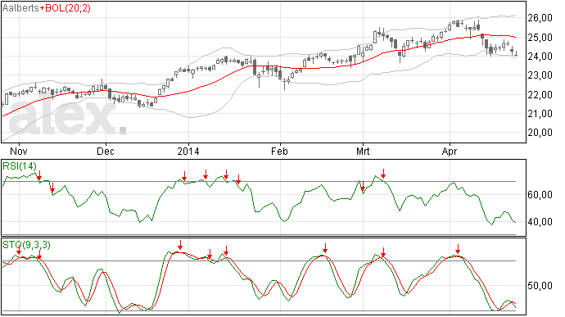565x317 pixels.
Task: Click the 25,00 price axis value
Action: pyautogui.click(x=540, y=37)
